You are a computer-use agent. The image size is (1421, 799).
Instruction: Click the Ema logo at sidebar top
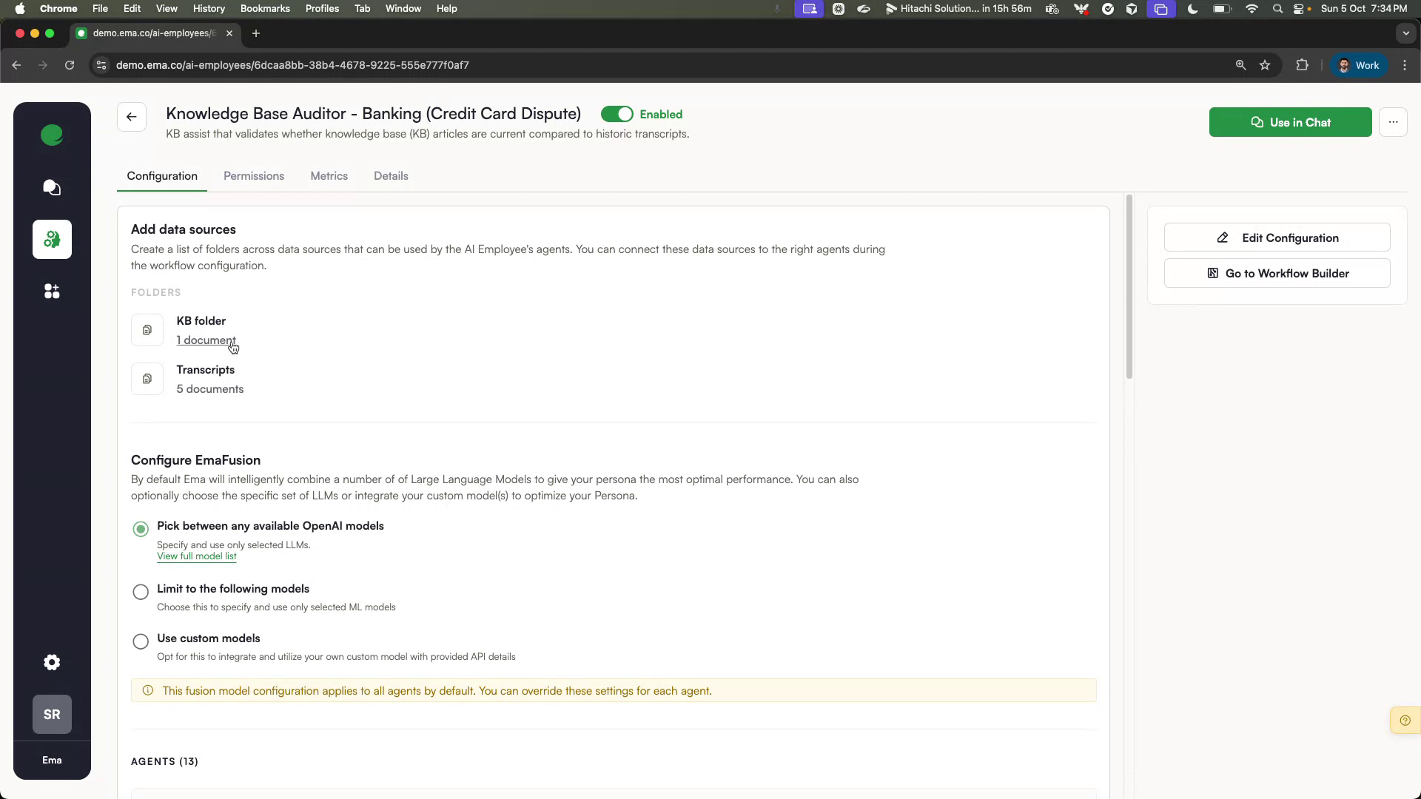pos(52,135)
